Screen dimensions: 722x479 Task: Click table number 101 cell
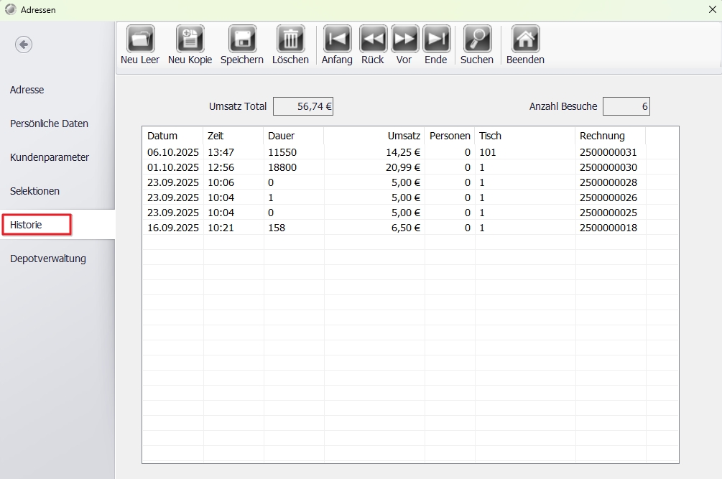pos(525,152)
